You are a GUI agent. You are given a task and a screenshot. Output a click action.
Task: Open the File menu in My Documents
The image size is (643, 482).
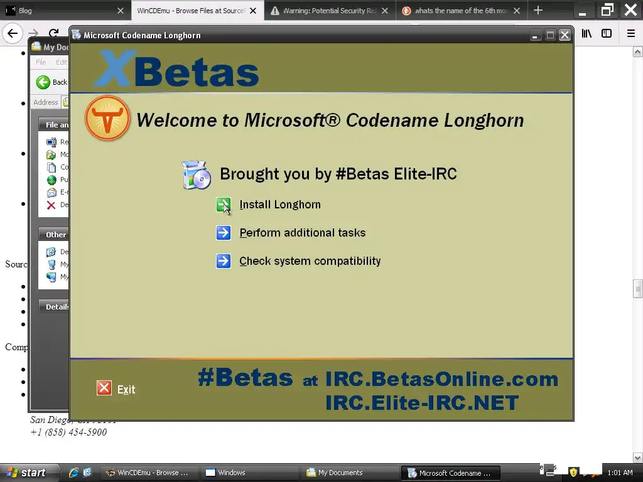41,62
